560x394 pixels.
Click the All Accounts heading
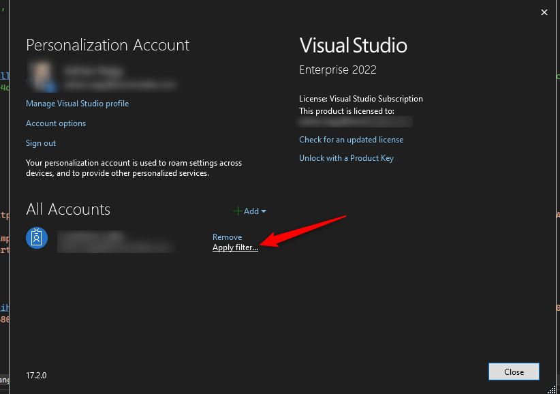coord(68,209)
